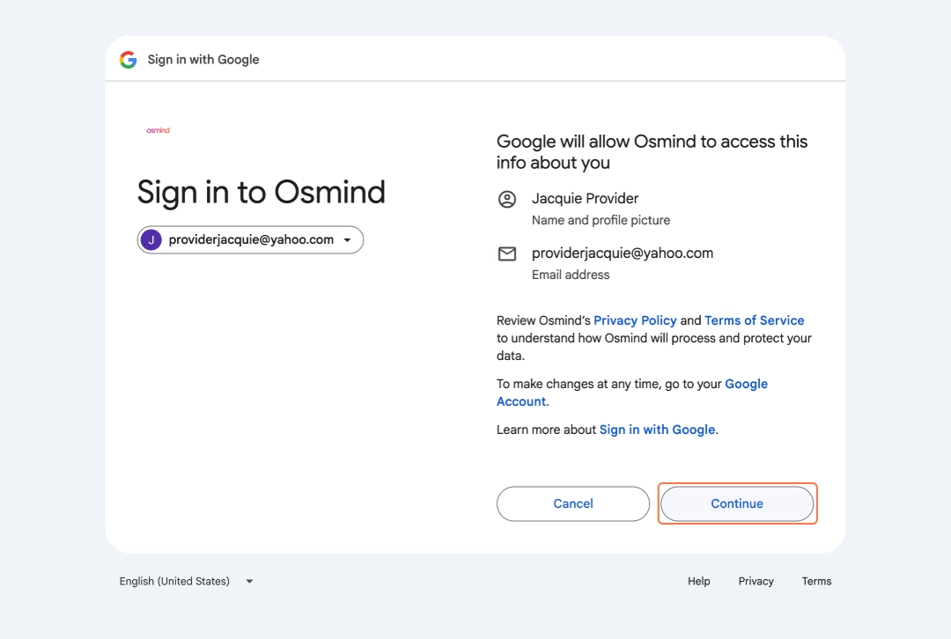Click the Cancel button

[x=573, y=503]
